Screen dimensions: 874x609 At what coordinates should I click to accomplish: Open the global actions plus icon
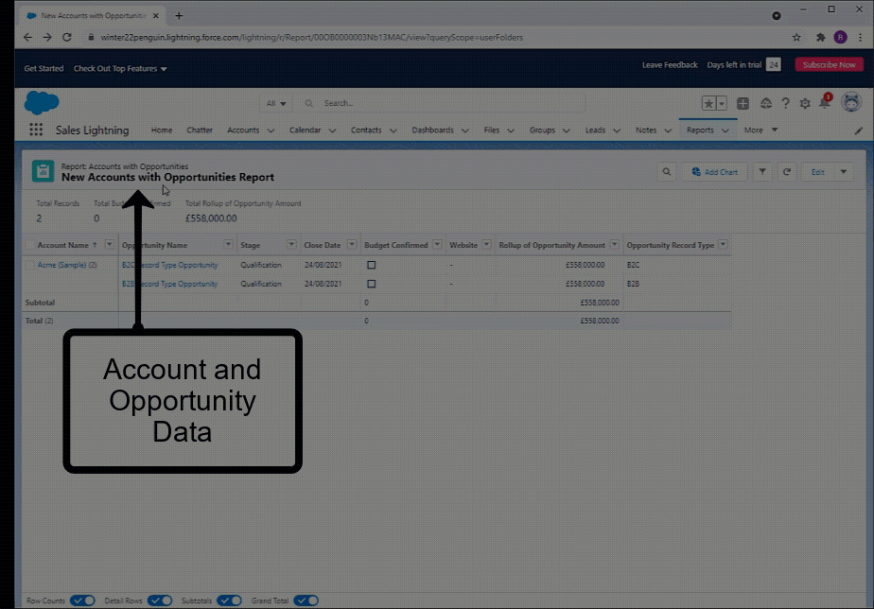point(743,103)
